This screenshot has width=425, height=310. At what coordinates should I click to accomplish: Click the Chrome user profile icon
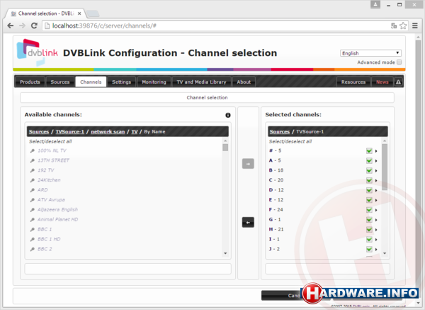pos(375,4)
